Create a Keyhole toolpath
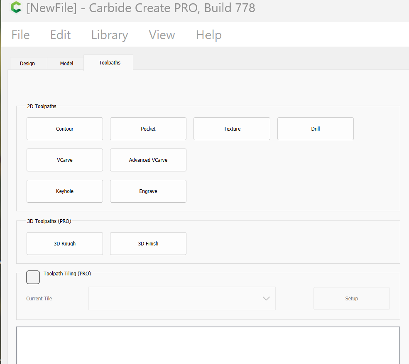409x364 pixels. tap(65, 191)
